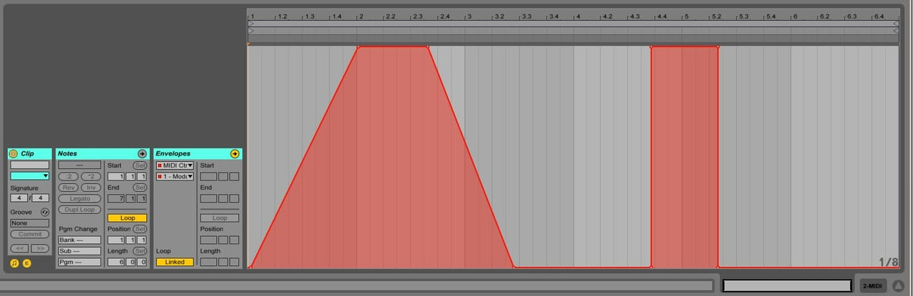
Task: Click the arrow icon in the Notes header
Action: [142, 153]
